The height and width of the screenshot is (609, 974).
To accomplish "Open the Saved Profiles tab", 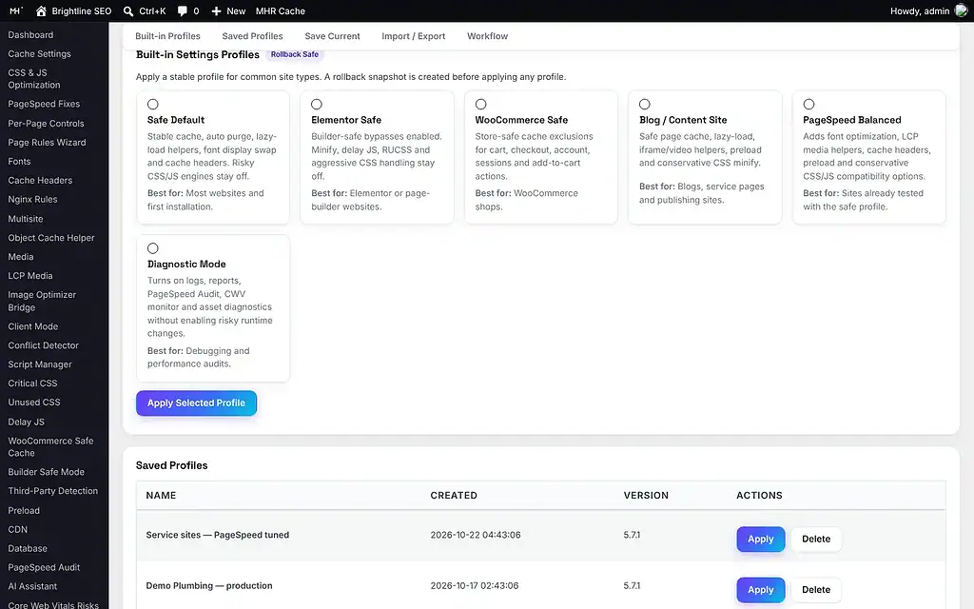I will click(252, 36).
